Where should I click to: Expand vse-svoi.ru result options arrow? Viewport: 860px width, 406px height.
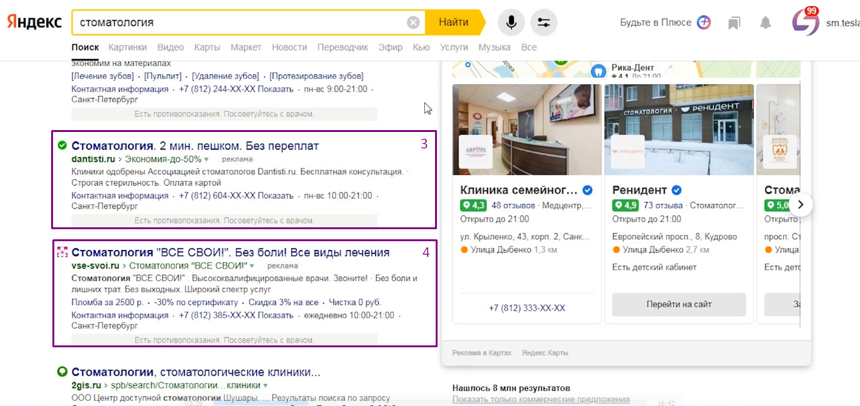click(x=253, y=266)
